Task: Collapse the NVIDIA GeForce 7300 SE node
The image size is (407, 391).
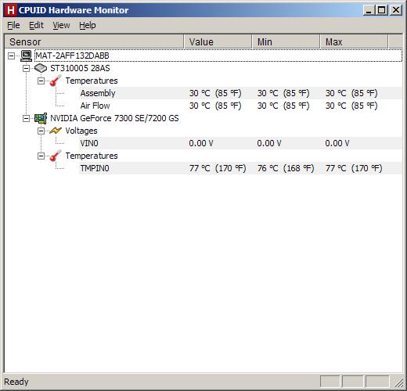Action: (x=26, y=118)
